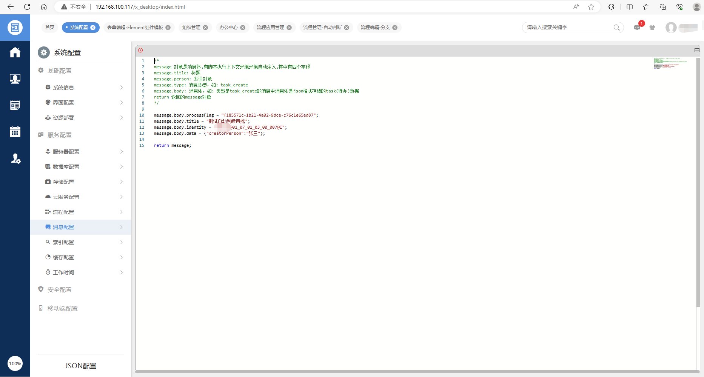Open browser read aloud icon

pos(576,7)
